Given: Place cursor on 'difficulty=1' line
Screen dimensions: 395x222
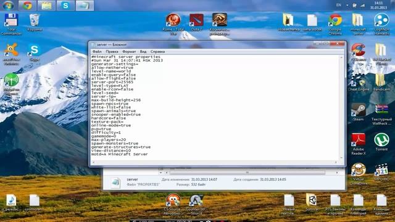Looking at the screenshot, I should [x=106, y=133].
